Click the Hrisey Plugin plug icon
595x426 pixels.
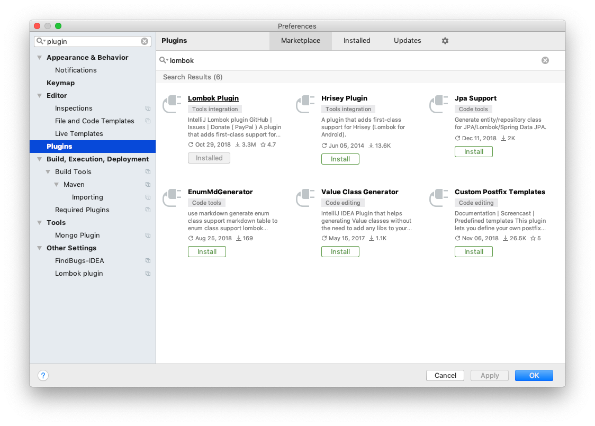point(305,104)
